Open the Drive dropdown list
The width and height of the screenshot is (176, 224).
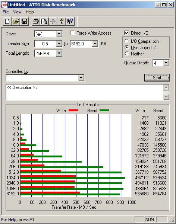[x=59, y=34]
